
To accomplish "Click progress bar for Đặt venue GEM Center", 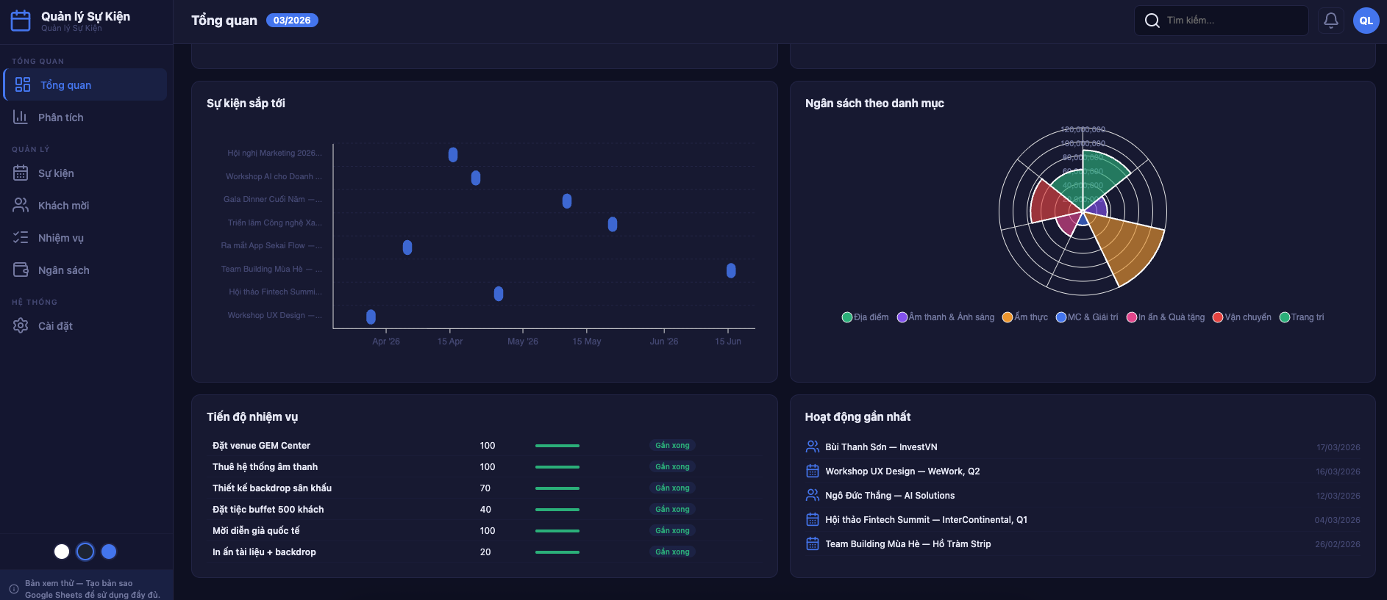I will click(557, 446).
